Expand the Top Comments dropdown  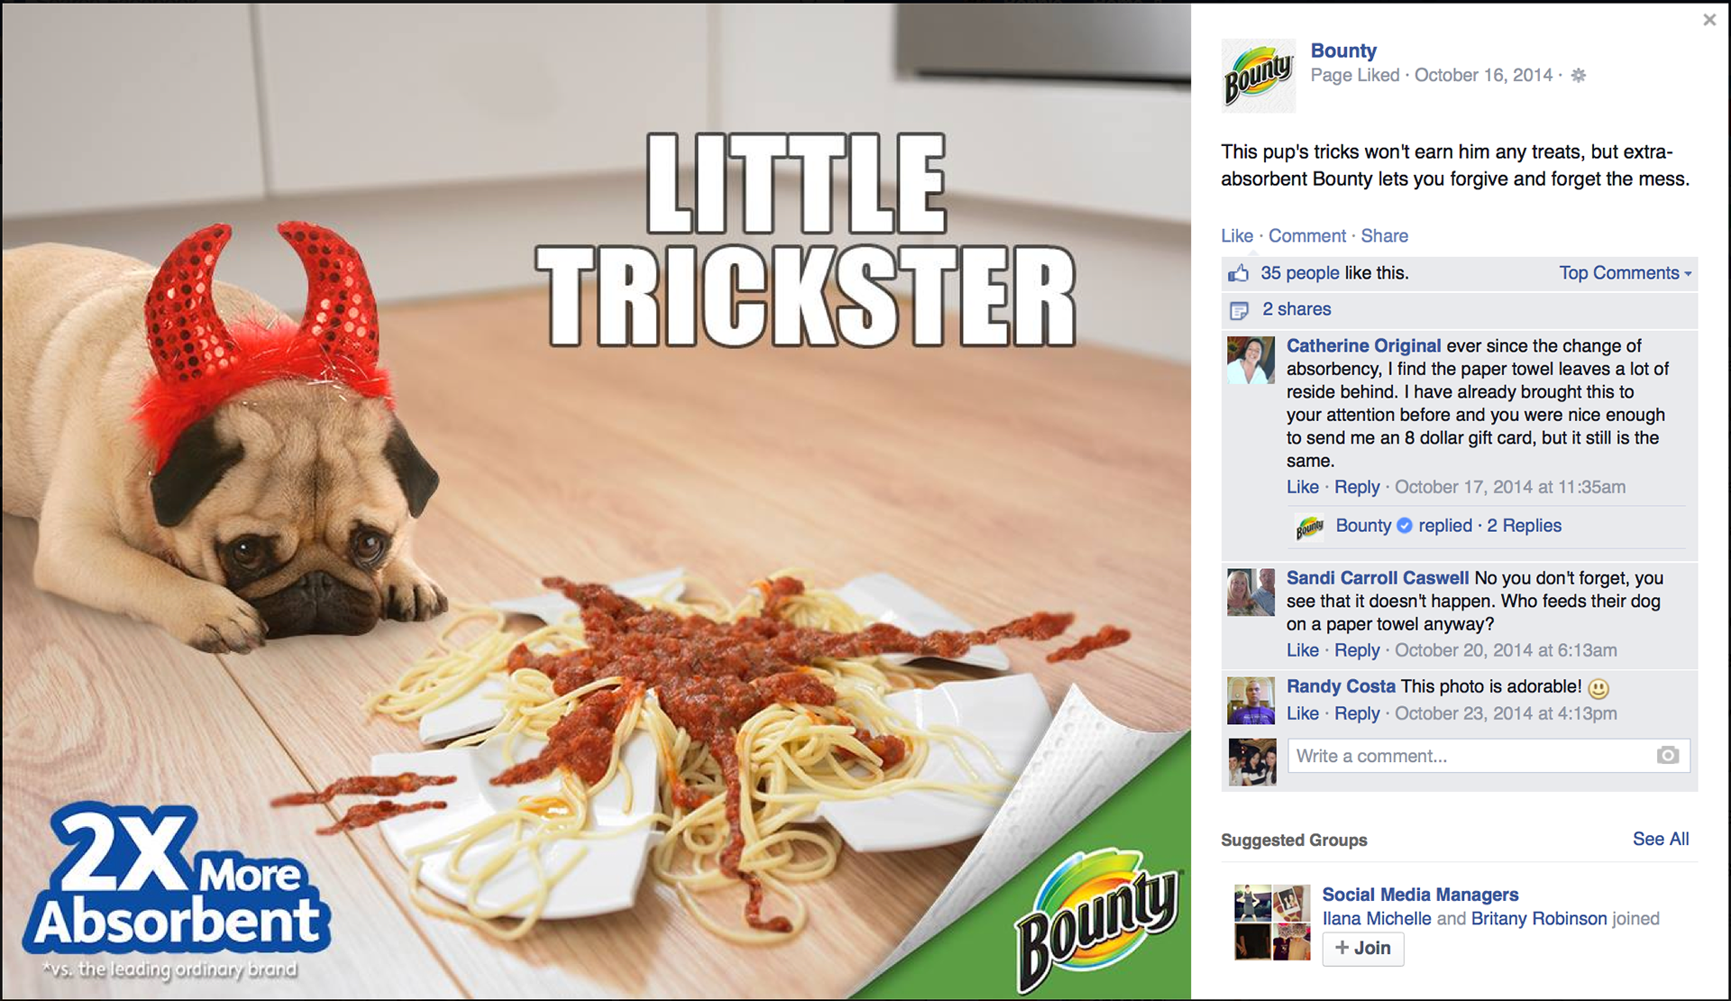pyautogui.click(x=1626, y=273)
